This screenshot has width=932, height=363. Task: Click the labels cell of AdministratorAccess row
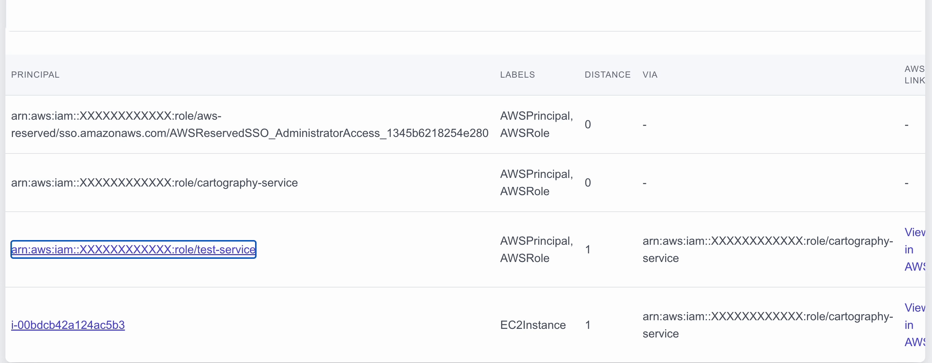536,124
